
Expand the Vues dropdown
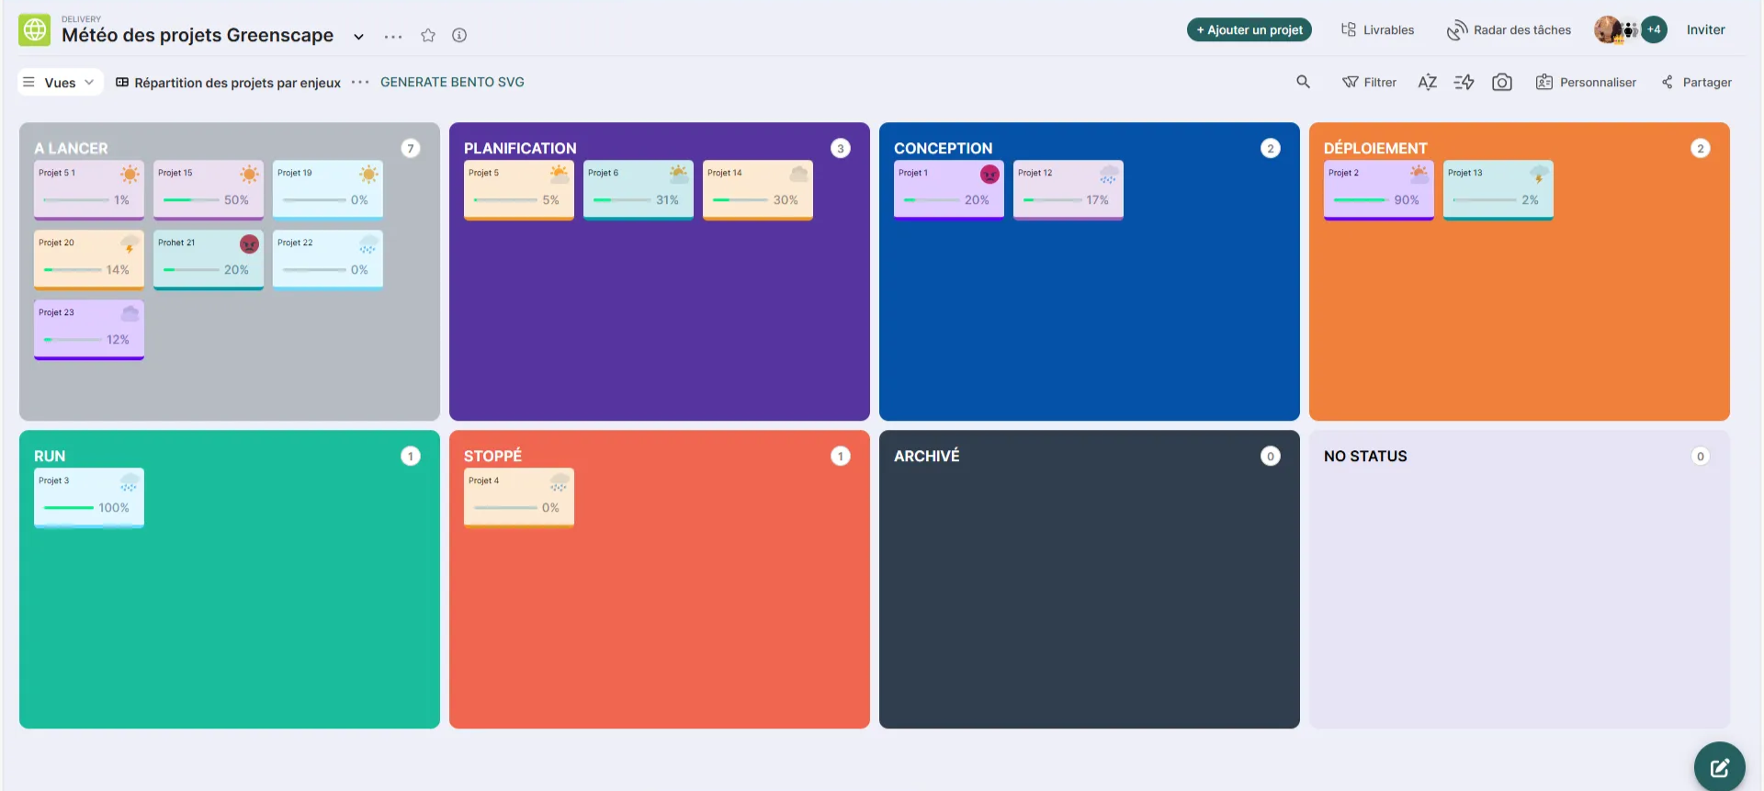coord(60,83)
